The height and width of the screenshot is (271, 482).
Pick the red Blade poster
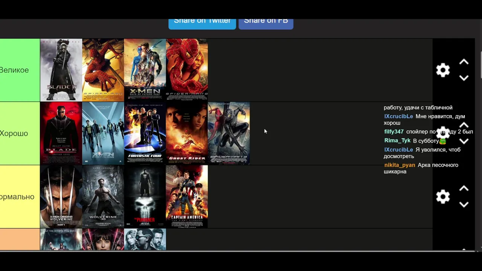click(61, 133)
